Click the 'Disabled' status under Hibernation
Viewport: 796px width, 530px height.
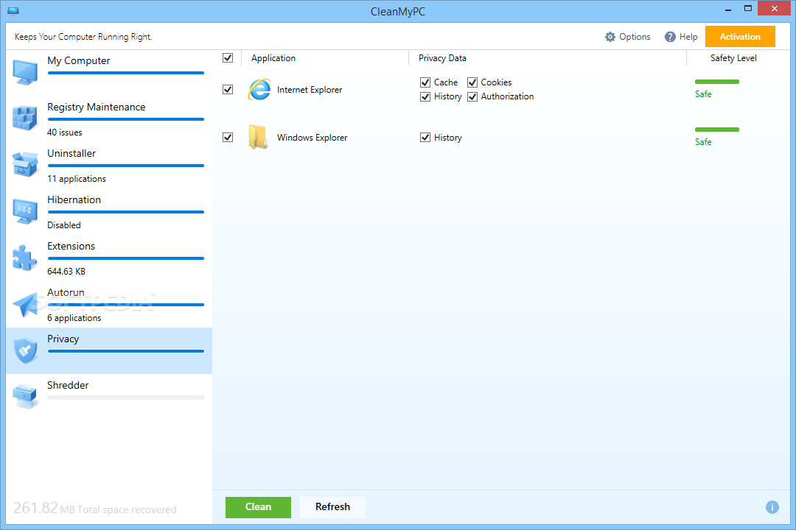[64, 225]
